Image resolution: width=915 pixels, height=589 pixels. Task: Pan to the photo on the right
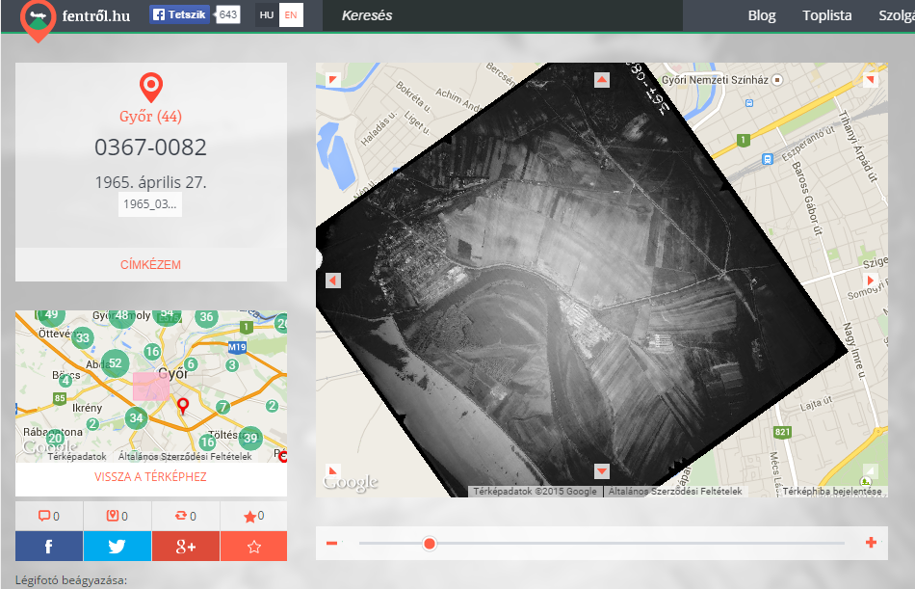(870, 281)
